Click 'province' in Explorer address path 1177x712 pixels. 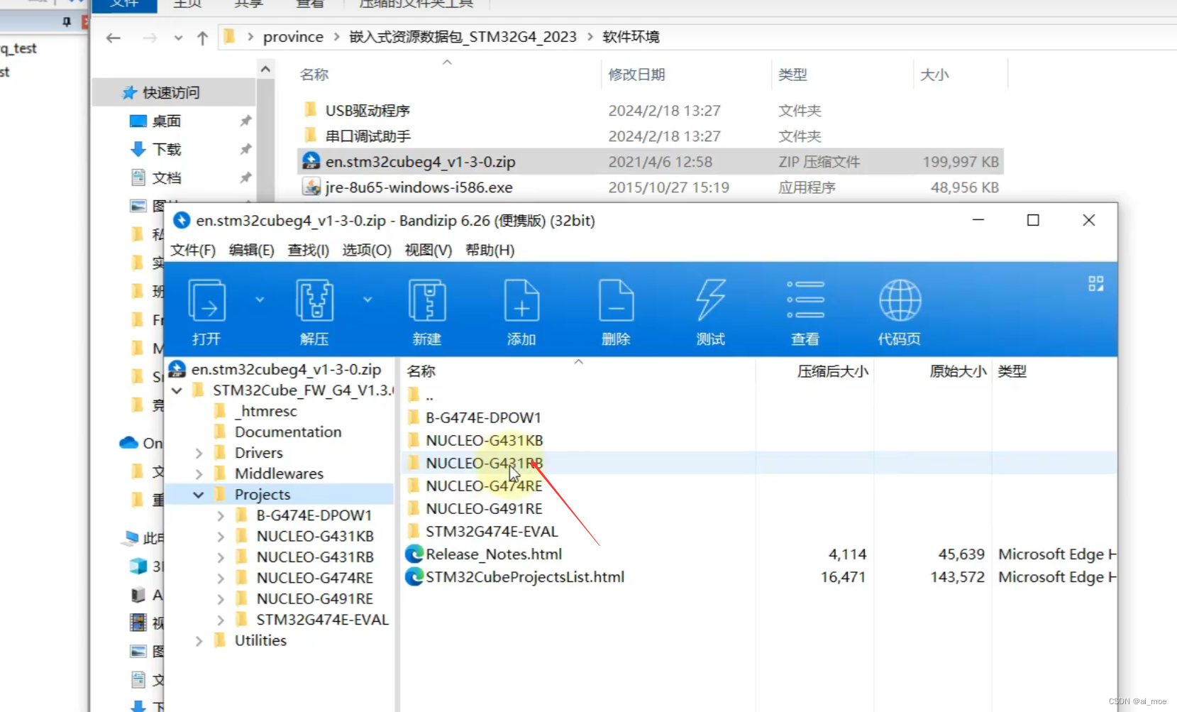(x=293, y=37)
